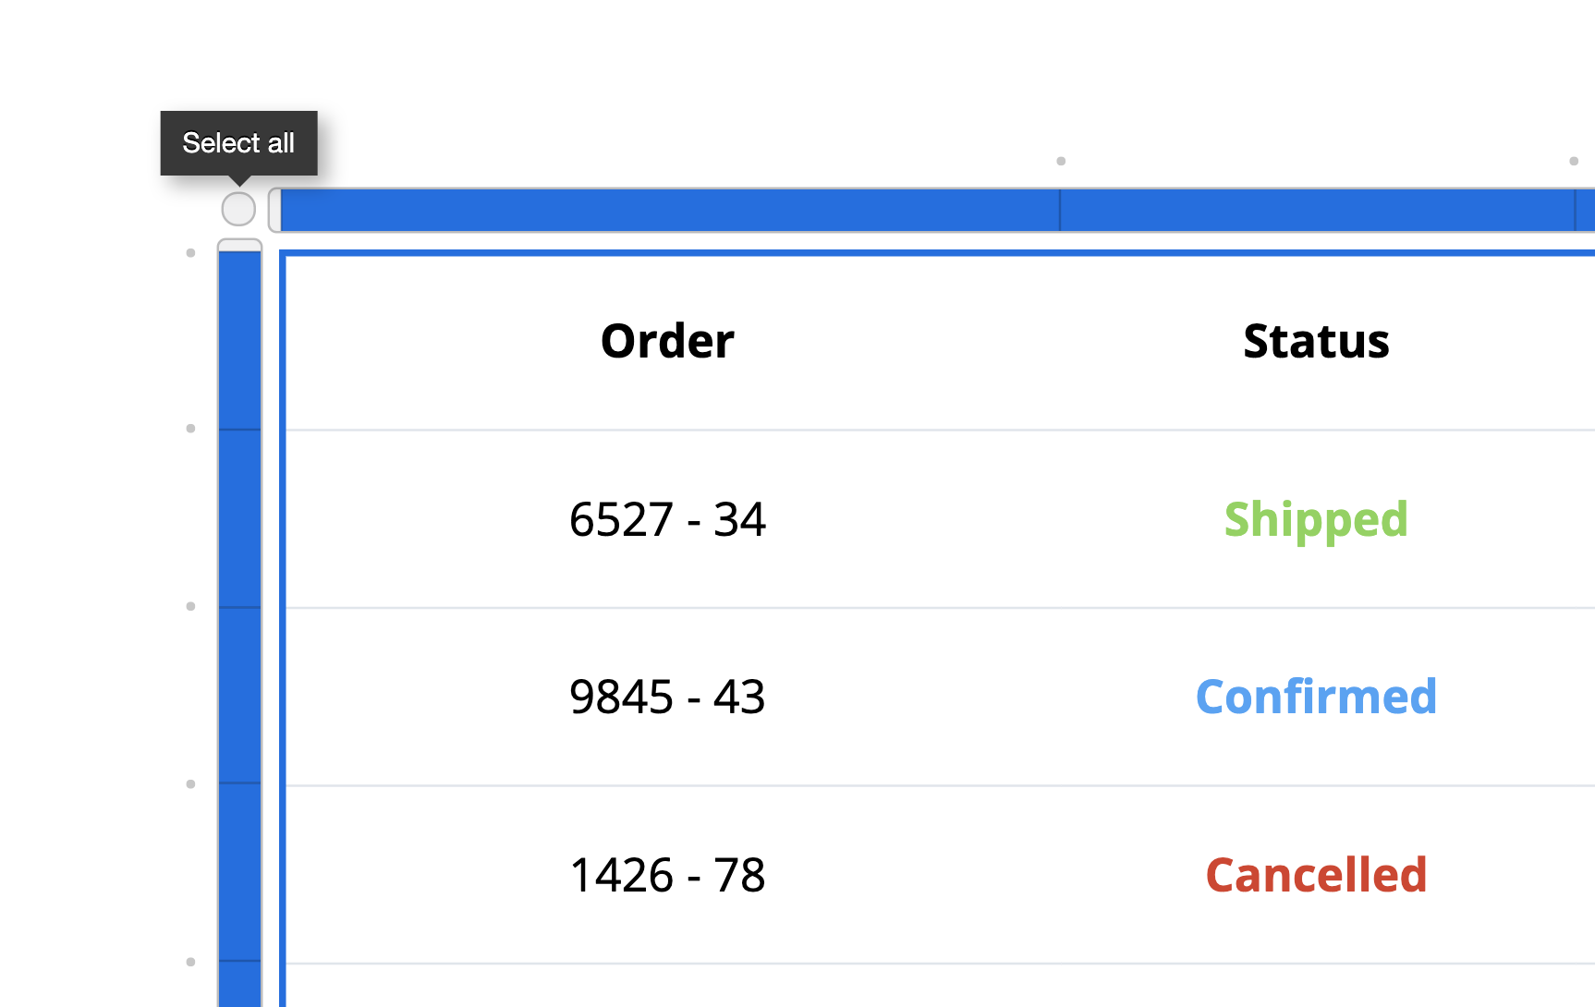Click the green Shipped status text
Image resolution: width=1595 pixels, height=1007 pixels.
1316,519
